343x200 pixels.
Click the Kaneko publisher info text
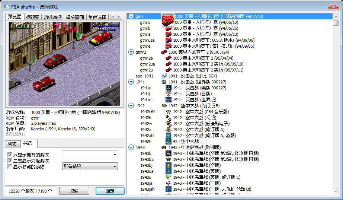point(63,129)
